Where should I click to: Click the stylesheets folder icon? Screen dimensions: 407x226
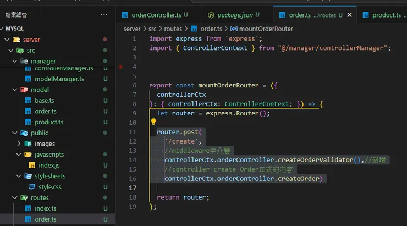coord(28,176)
